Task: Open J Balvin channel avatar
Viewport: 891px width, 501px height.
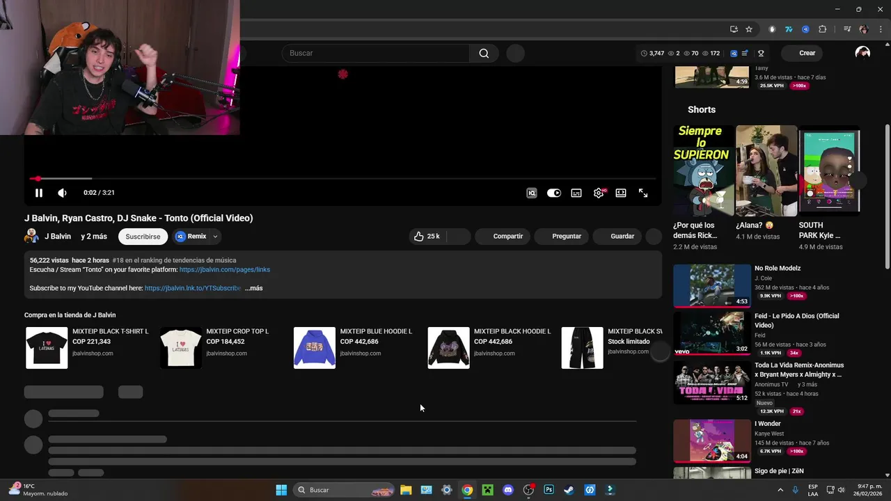Action: click(31, 237)
